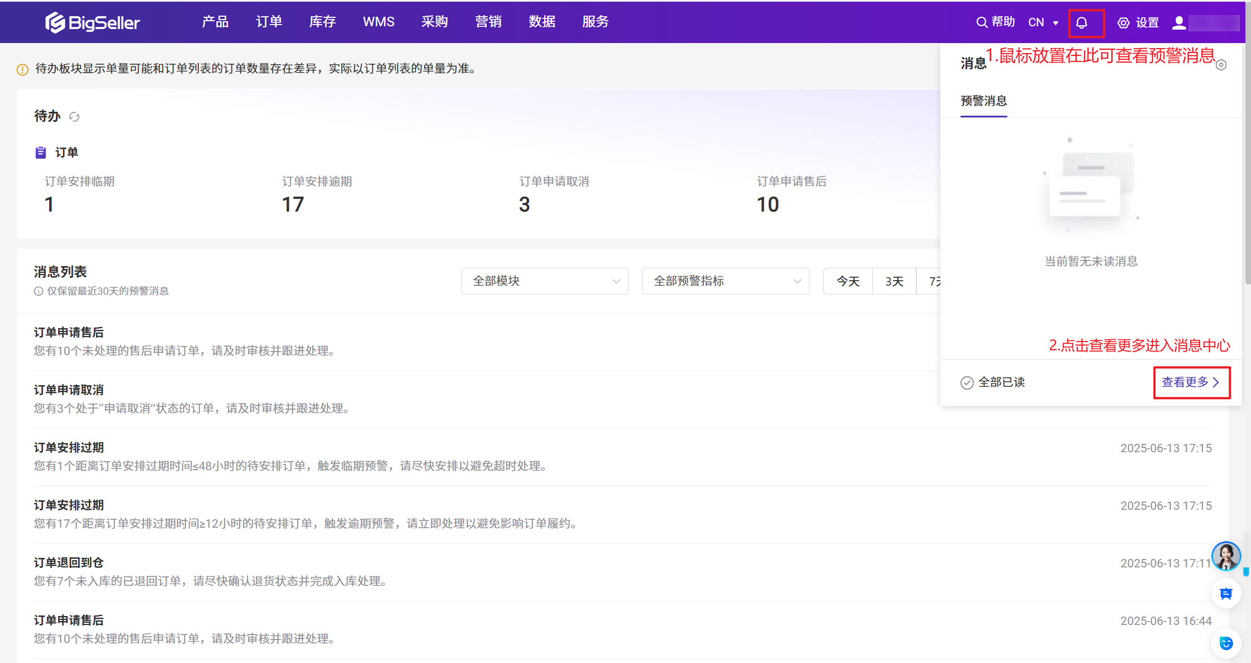Open the CN language dropdown

click(x=1043, y=22)
